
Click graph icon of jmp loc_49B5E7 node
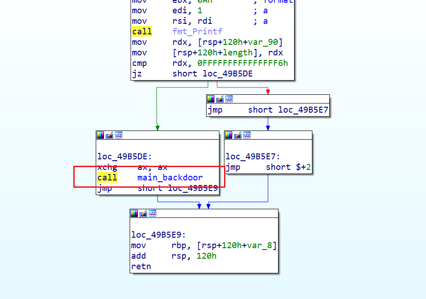229,99
